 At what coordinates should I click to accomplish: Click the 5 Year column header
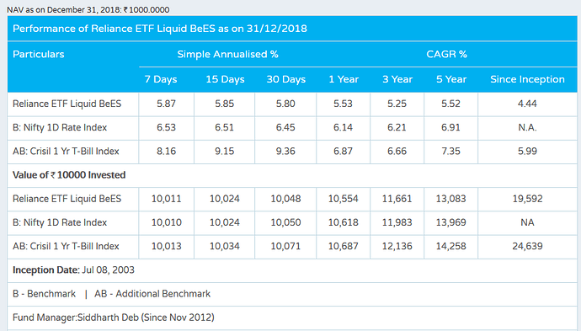click(451, 79)
